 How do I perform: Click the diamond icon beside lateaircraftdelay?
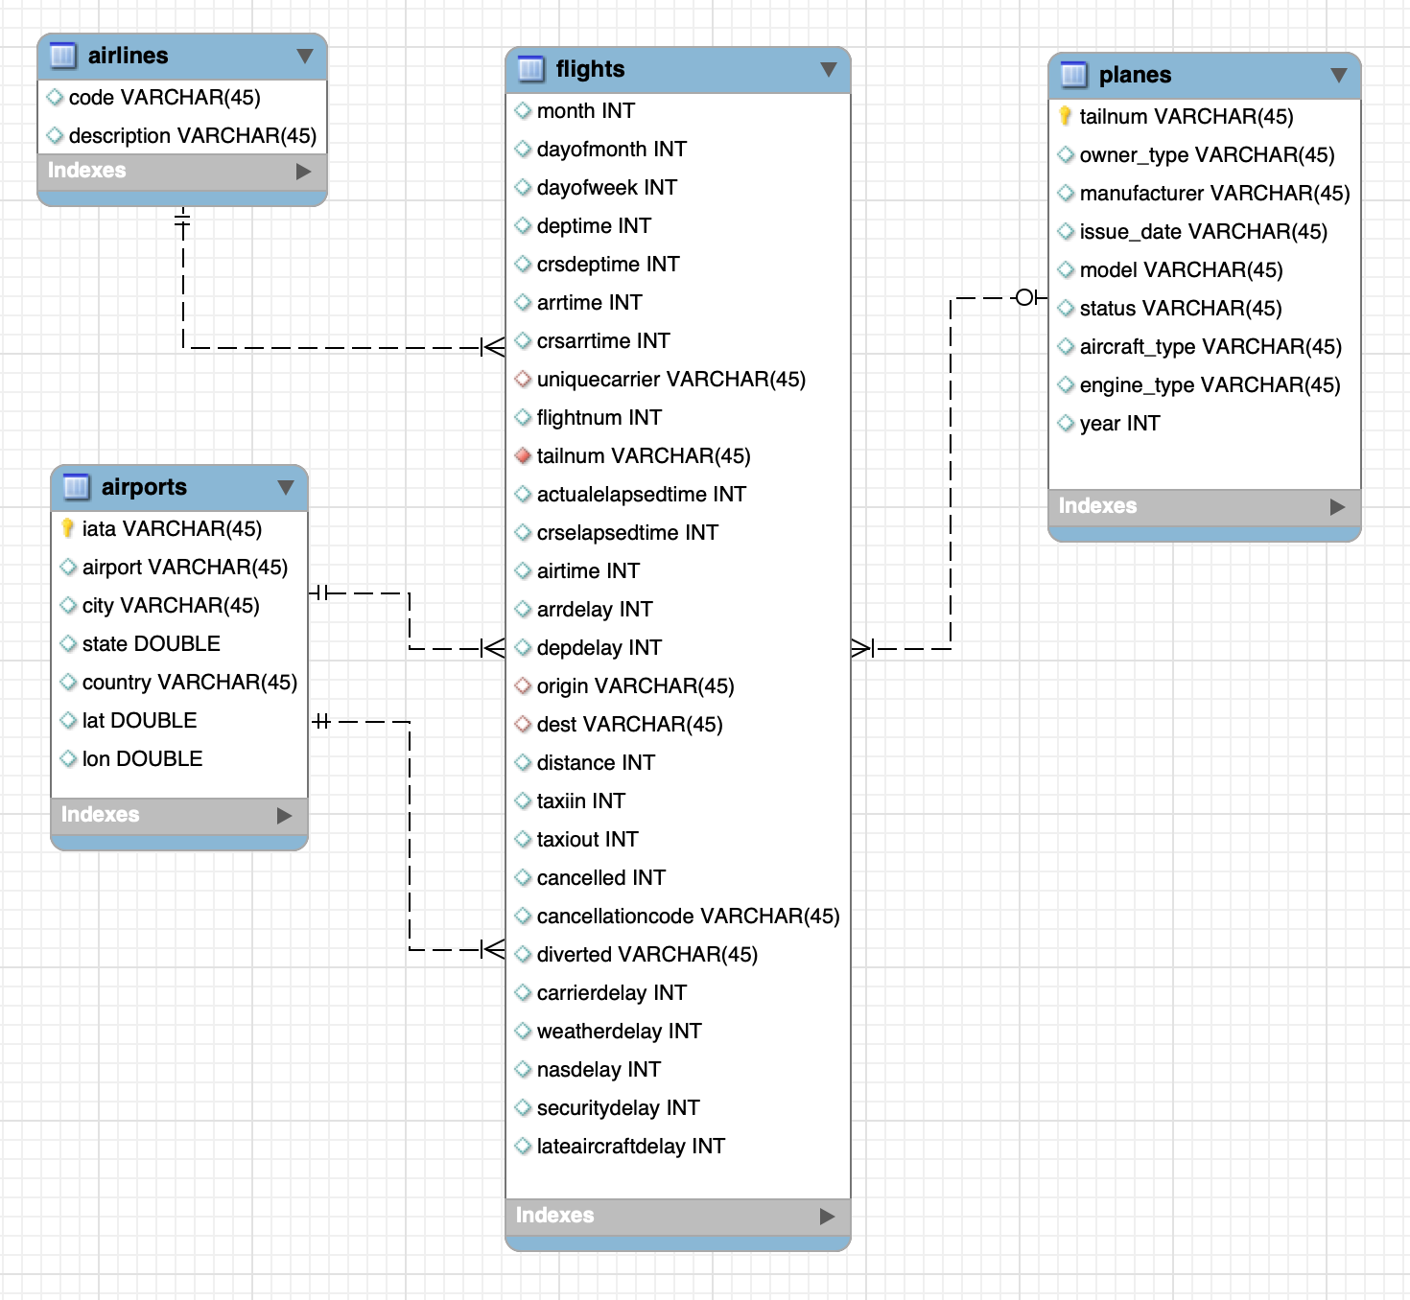point(523,1146)
